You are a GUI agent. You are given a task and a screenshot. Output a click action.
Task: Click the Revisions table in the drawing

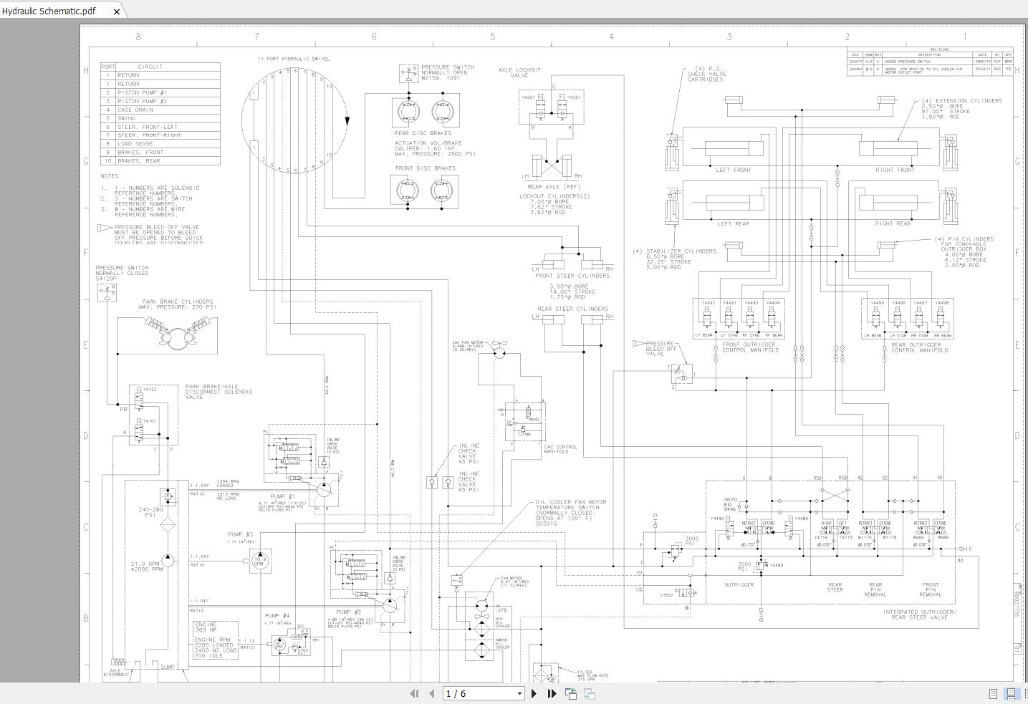tap(930, 62)
